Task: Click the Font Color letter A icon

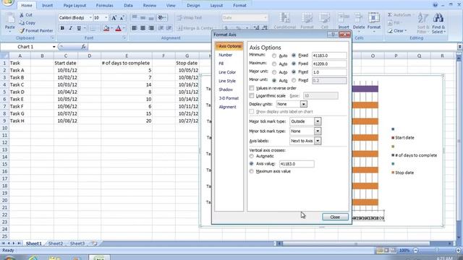Action: tap(119, 28)
